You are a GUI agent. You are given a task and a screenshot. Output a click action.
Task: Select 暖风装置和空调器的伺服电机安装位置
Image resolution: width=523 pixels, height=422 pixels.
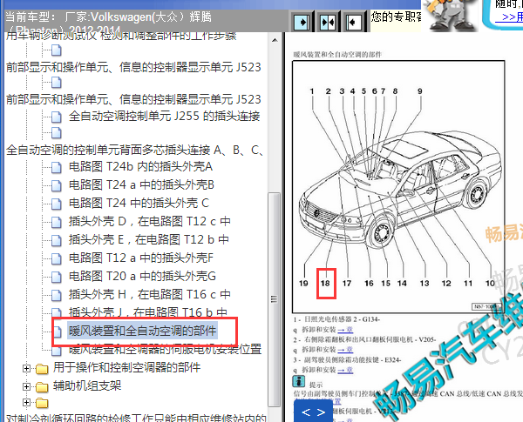(x=165, y=349)
